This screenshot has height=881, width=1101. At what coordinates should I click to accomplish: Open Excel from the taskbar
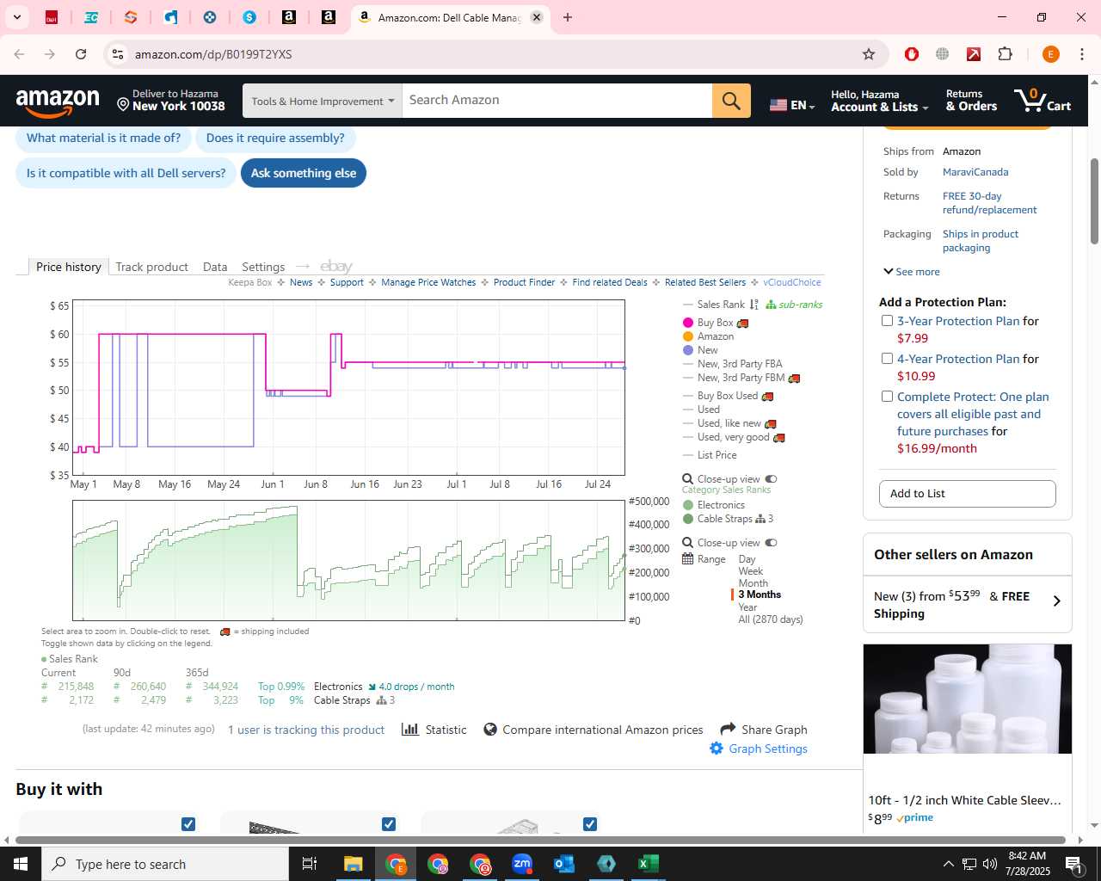click(649, 864)
